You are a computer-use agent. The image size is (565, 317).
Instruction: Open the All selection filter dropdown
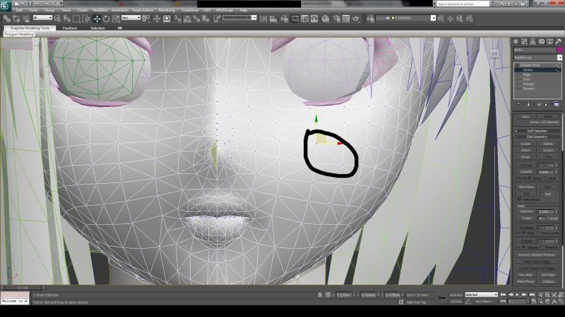pos(42,18)
